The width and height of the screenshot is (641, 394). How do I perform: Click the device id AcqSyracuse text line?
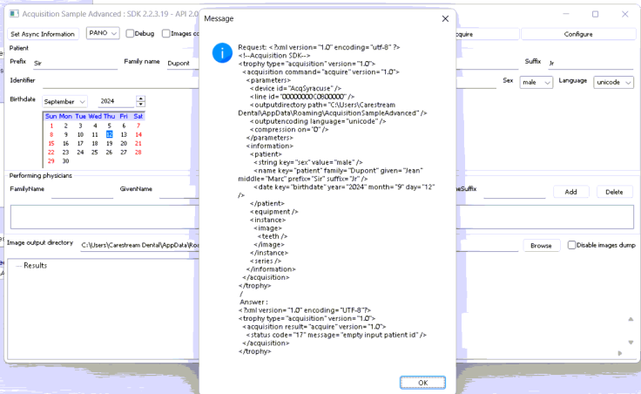click(x=295, y=88)
